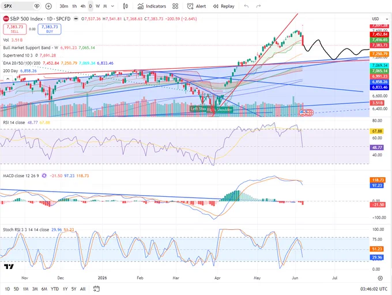Image resolution: width=392 pixels, height=295 pixels.
Task: Click the red SELL 7,383.73 button
Action: (15, 29)
